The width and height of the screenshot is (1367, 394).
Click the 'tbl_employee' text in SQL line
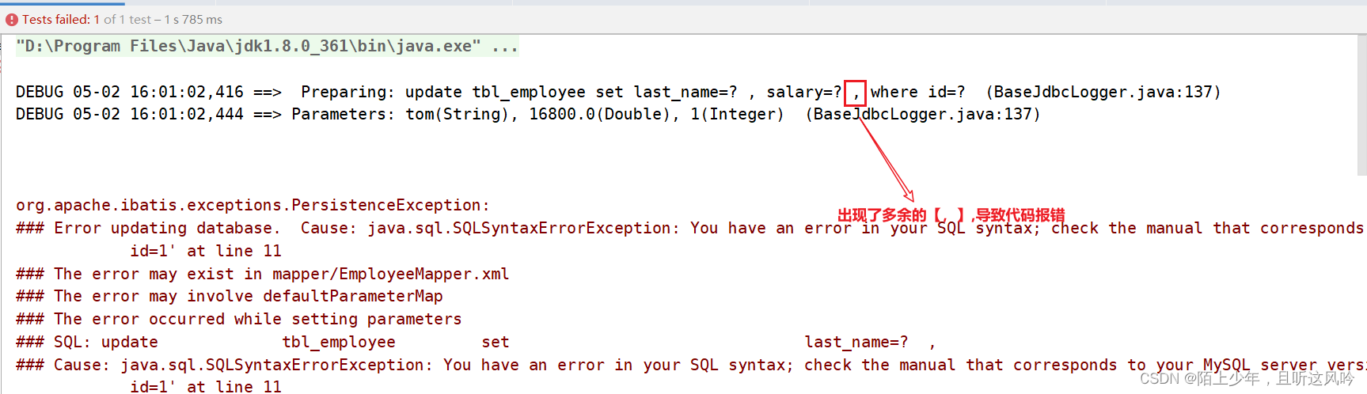tap(339, 343)
